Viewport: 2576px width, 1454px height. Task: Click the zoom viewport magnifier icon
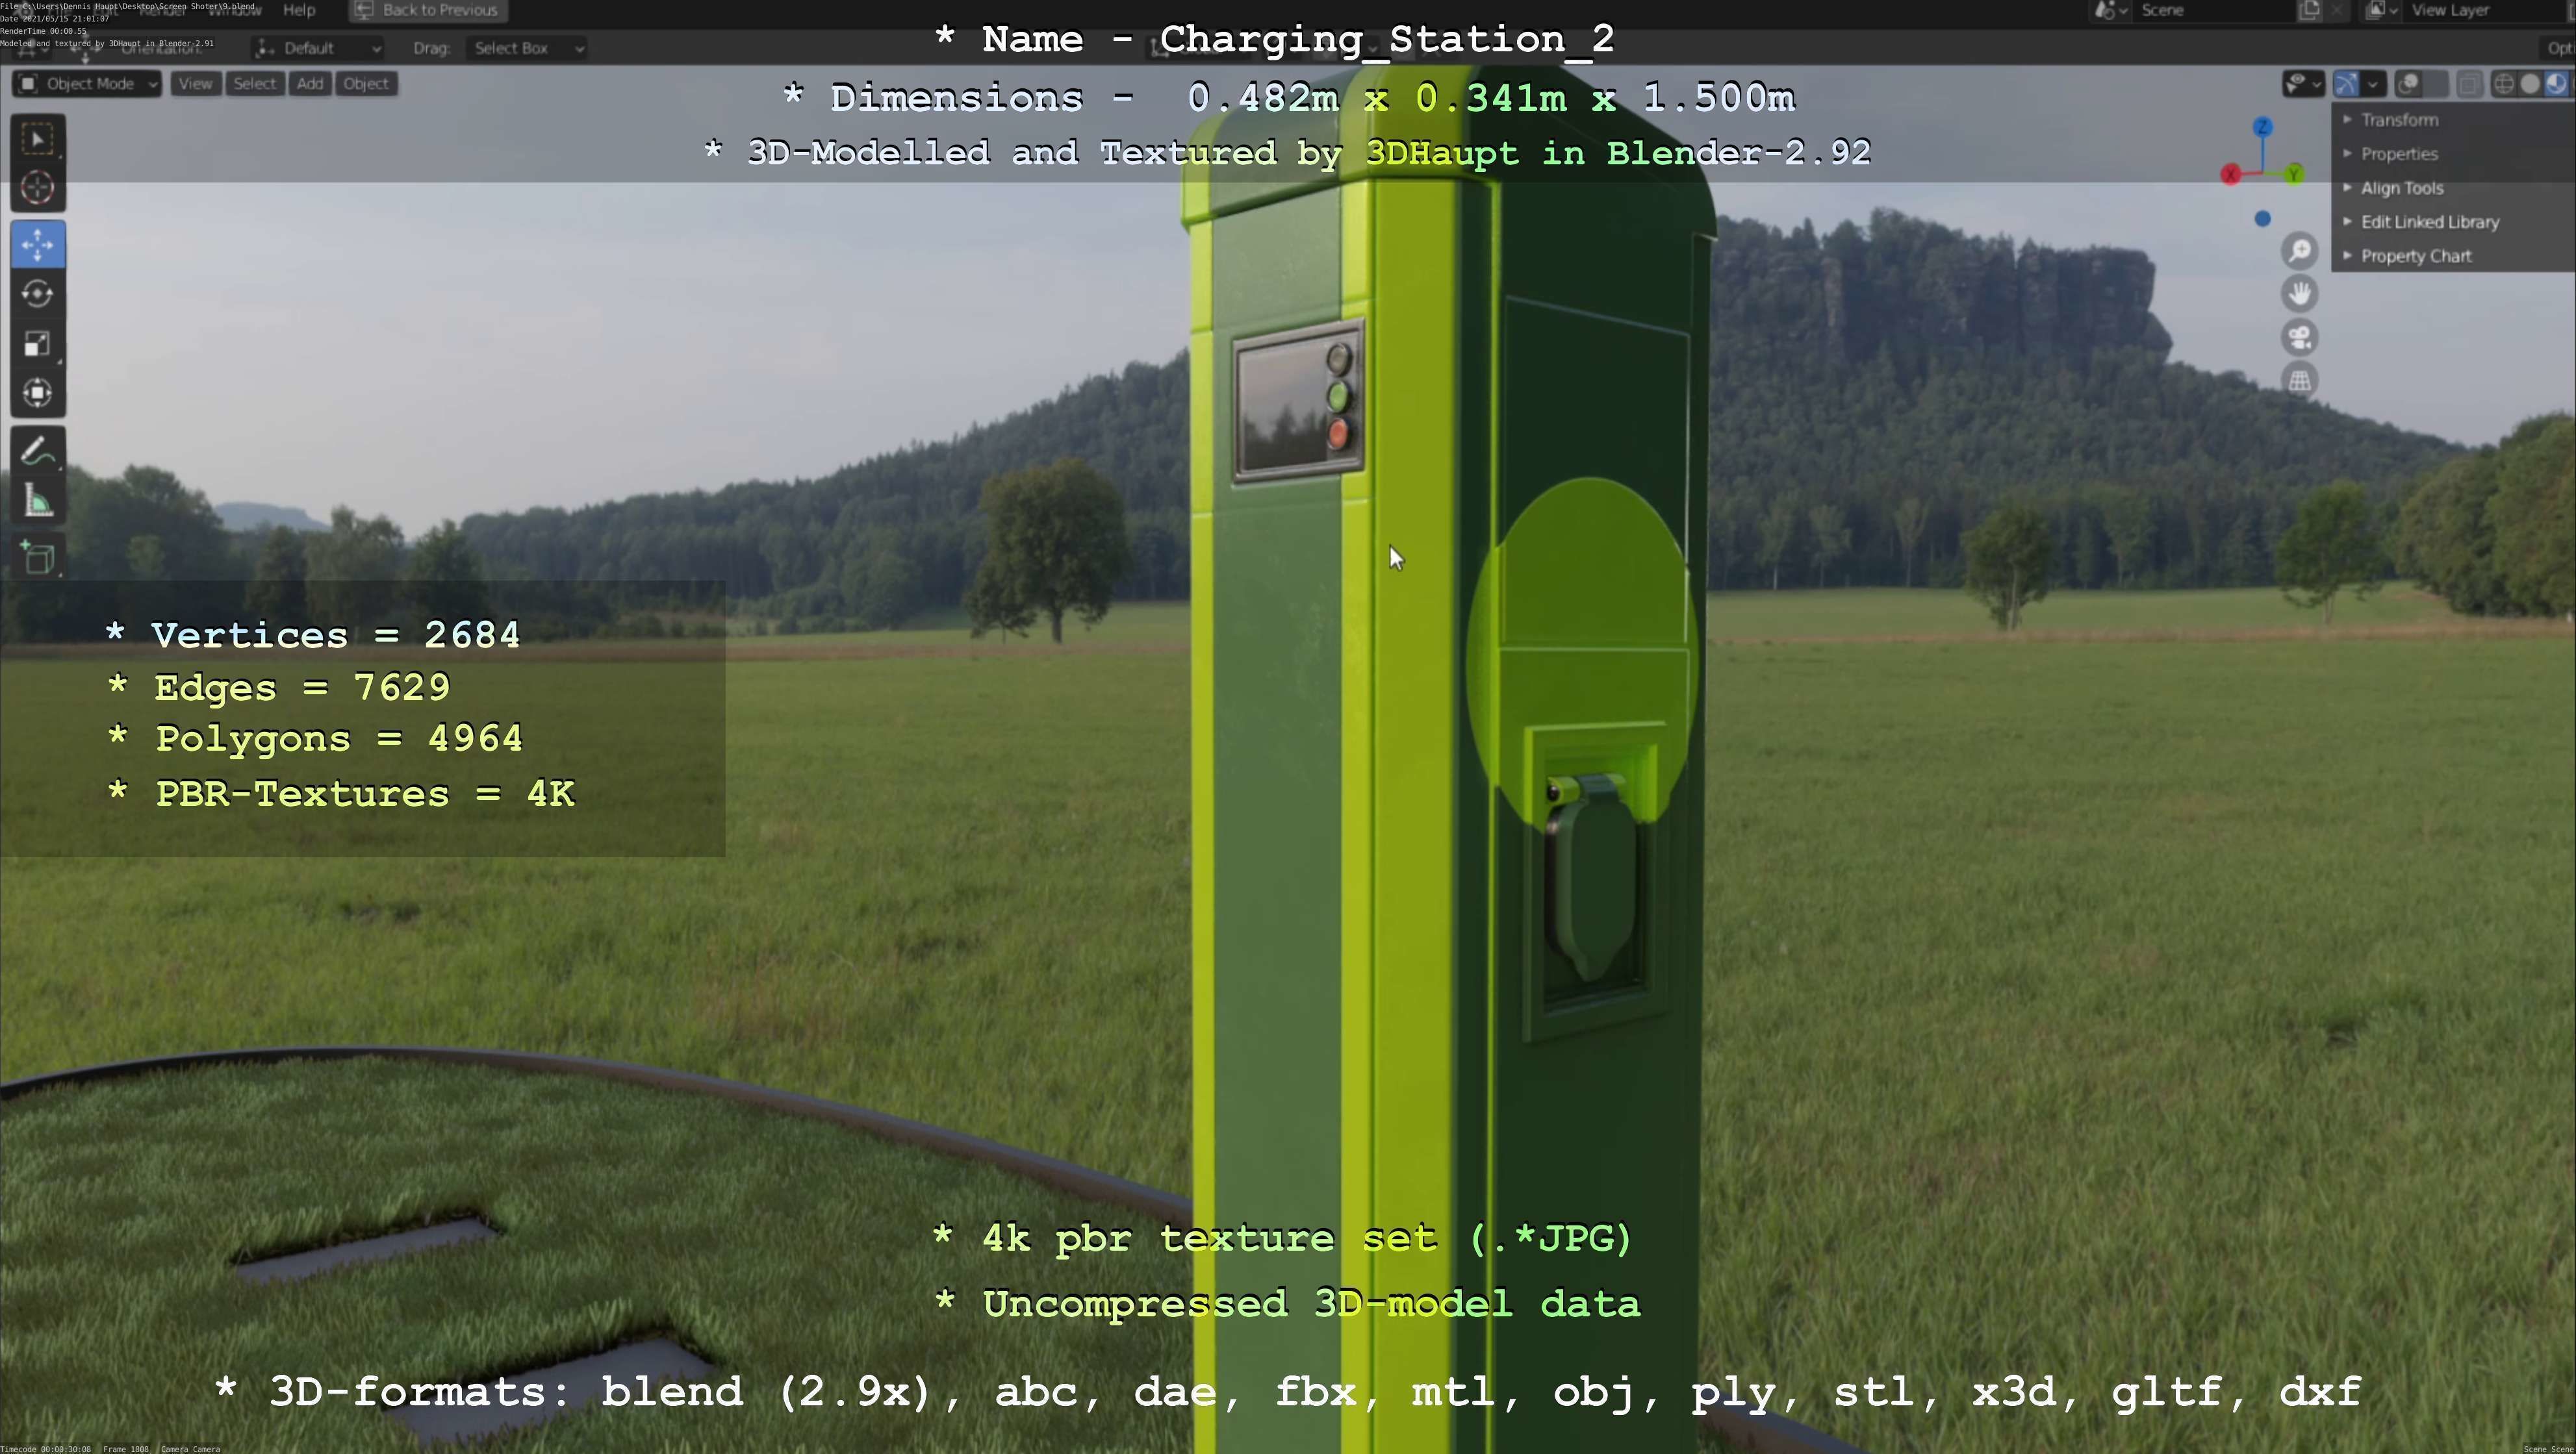point(2300,250)
